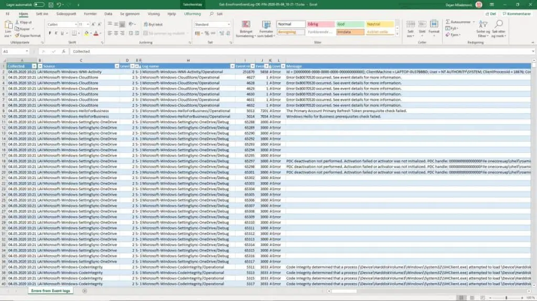Switch to the Sett inn ribbon tab
Image resolution: width=537 pixels, height=301 pixels.
click(42, 14)
